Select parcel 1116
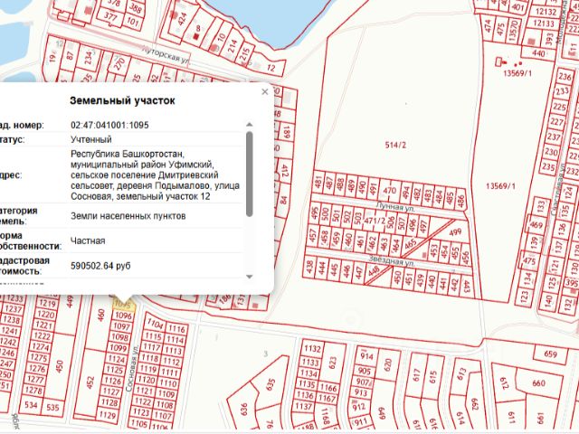This screenshot has width=579, height=434. point(177,329)
